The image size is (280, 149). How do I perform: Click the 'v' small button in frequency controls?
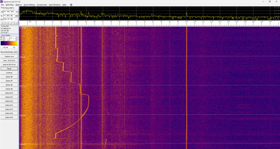tap(16, 23)
